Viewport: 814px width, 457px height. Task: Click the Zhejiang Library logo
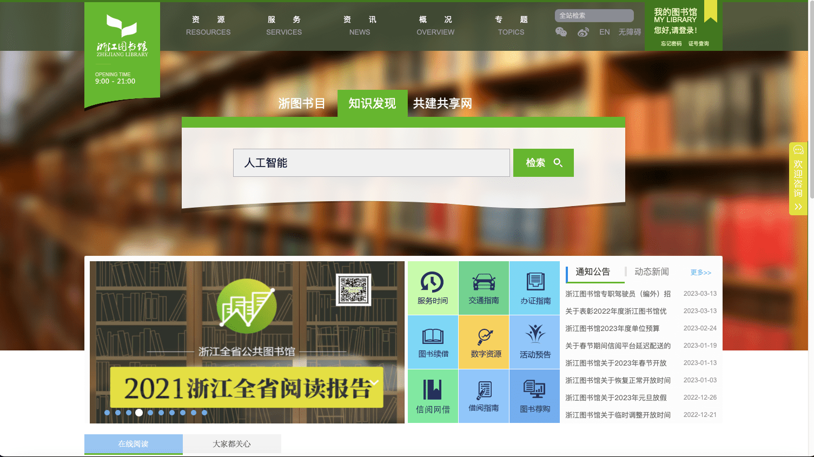(122, 36)
